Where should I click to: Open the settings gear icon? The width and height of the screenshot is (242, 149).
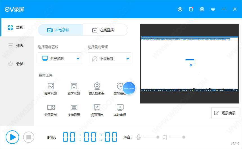[x=202, y=9]
